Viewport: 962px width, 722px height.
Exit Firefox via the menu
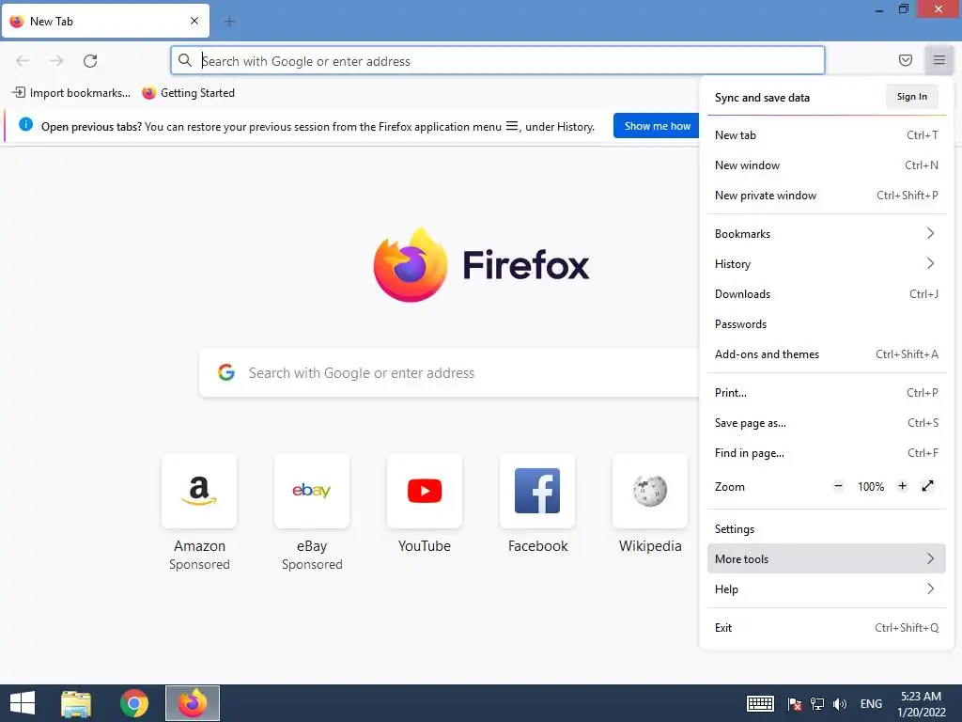click(827, 627)
